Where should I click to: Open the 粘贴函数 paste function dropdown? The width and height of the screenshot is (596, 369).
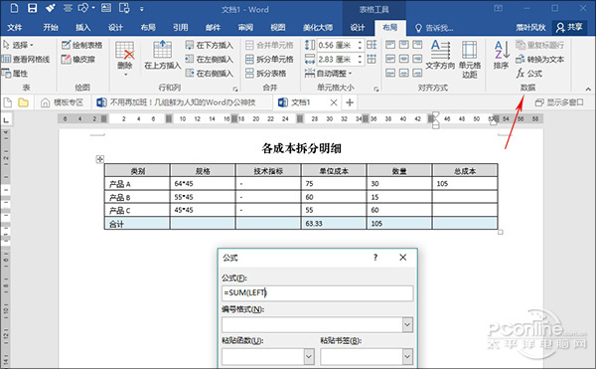click(x=309, y=356)
